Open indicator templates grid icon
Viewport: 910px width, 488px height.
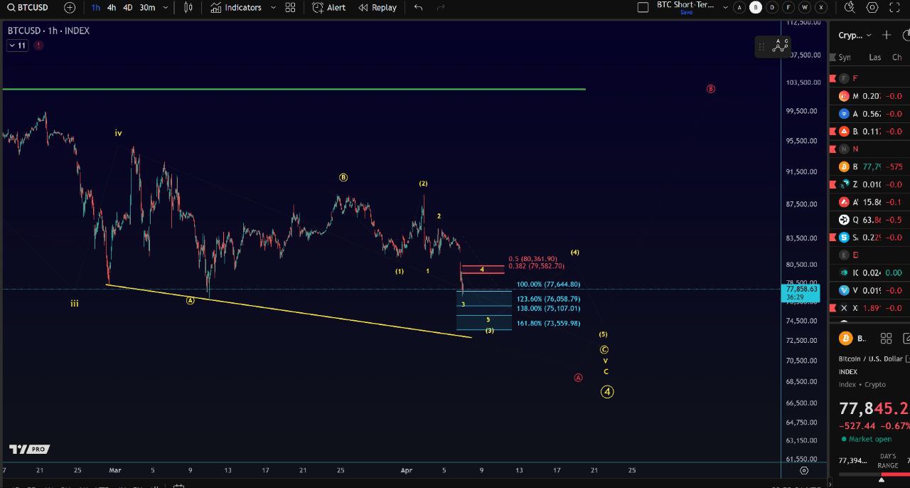(x=290, y=7)
